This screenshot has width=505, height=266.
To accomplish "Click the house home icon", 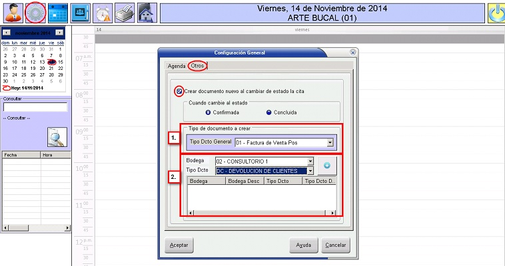I will 147,12.
